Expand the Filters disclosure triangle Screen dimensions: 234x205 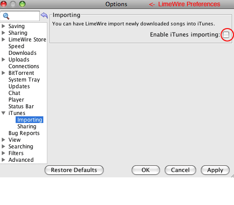click(3, 153)
